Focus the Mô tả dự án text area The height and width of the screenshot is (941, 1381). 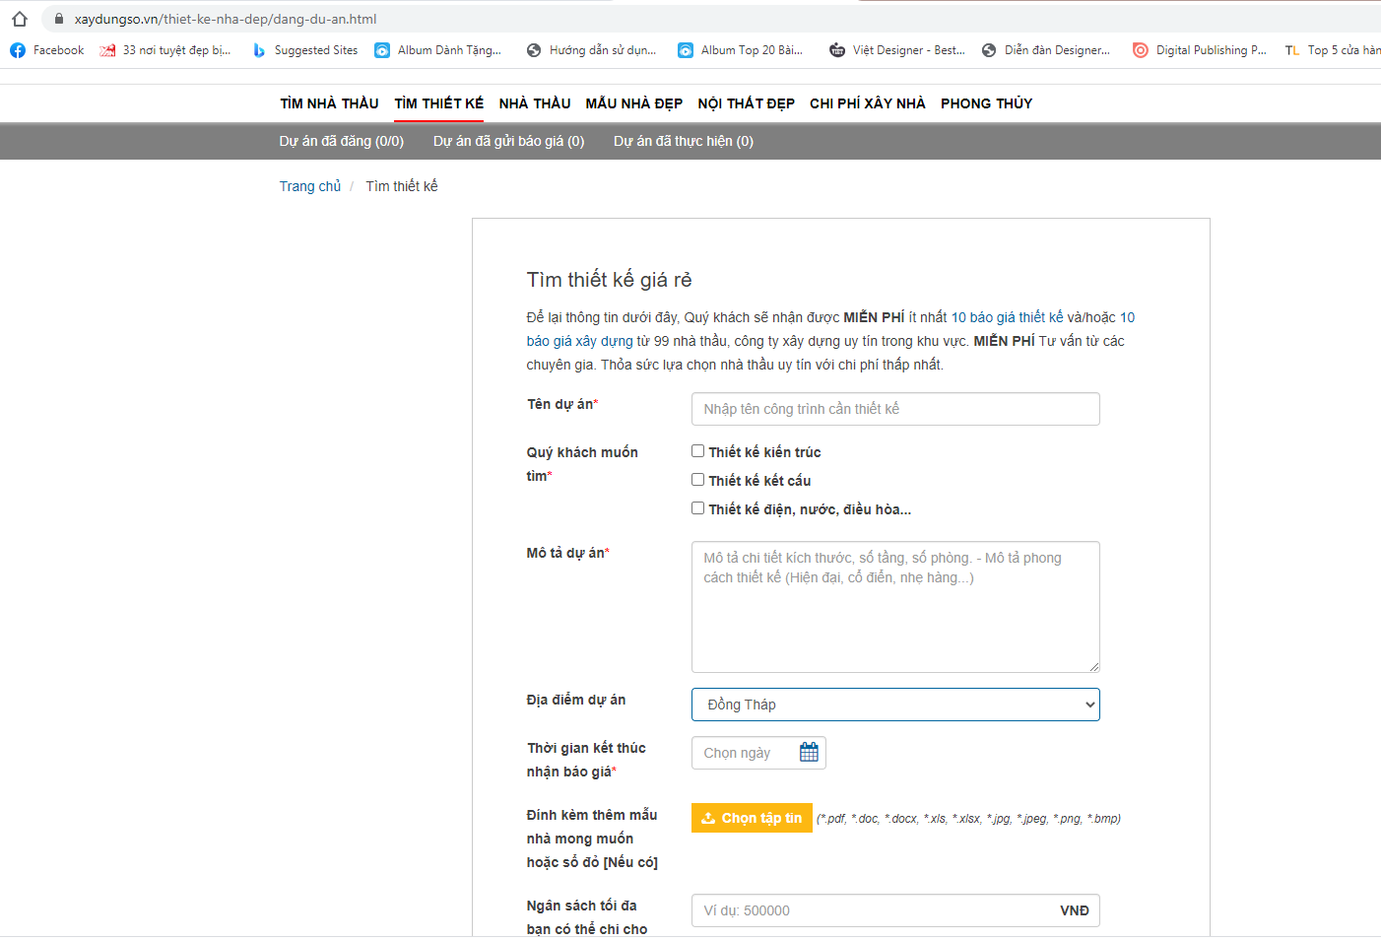894,607
